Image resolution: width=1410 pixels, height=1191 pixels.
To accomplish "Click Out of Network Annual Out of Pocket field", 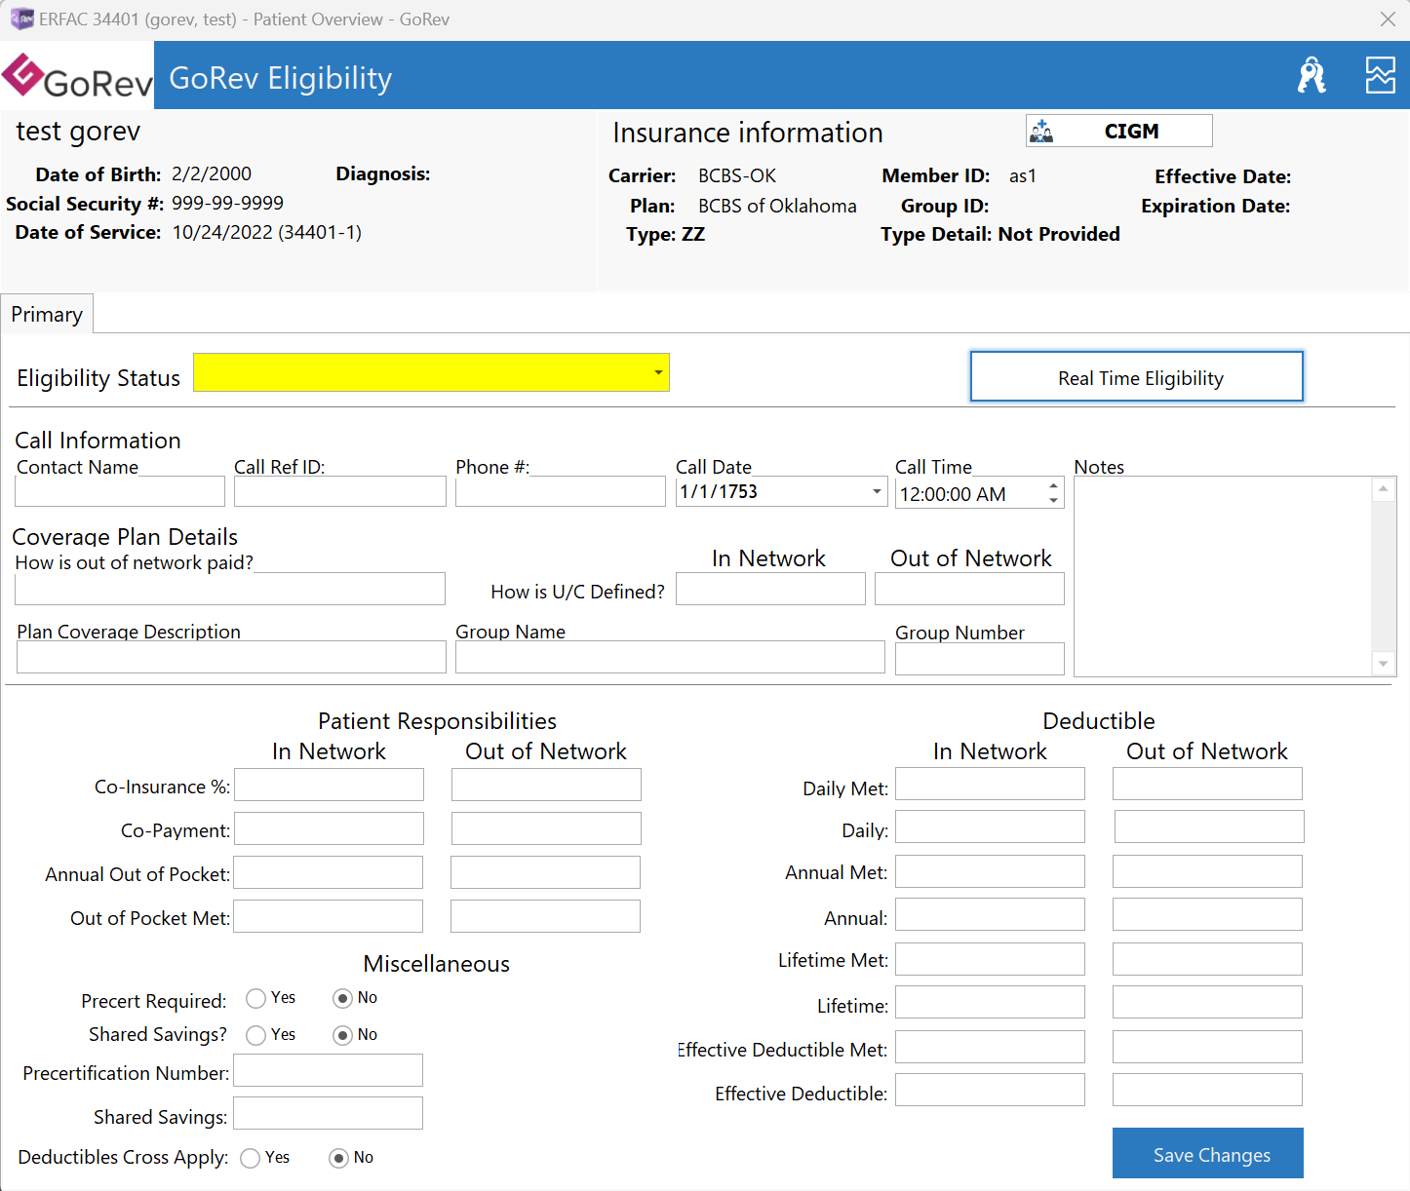I will (x=545, y=872).
